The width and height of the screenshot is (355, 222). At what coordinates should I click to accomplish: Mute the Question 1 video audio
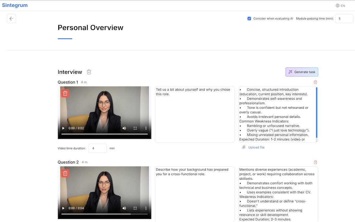124,128
